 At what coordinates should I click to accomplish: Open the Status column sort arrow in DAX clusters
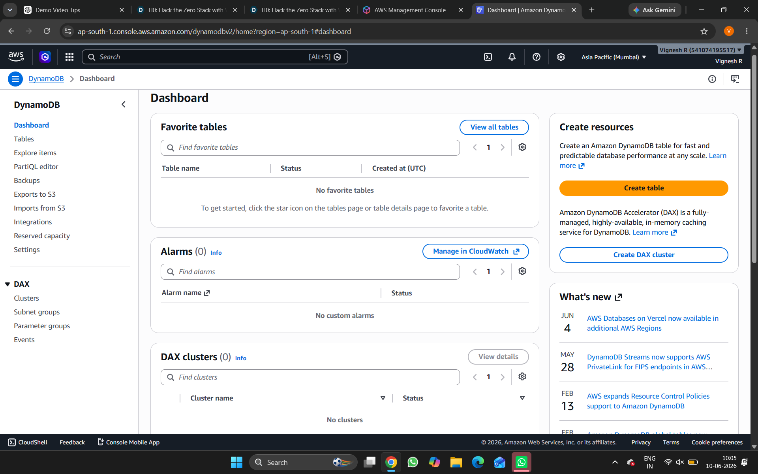coord(522,398)
